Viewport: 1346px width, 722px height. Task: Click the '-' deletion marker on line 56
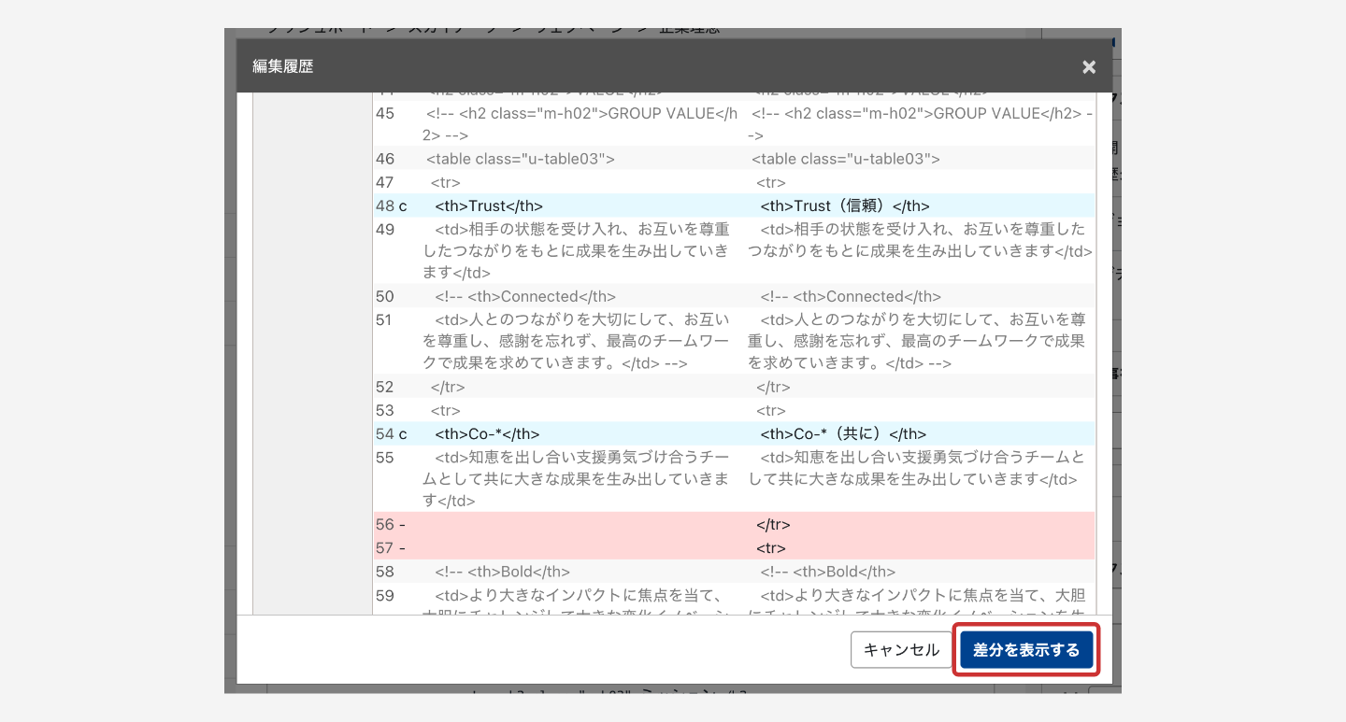[x=403, y=525]
